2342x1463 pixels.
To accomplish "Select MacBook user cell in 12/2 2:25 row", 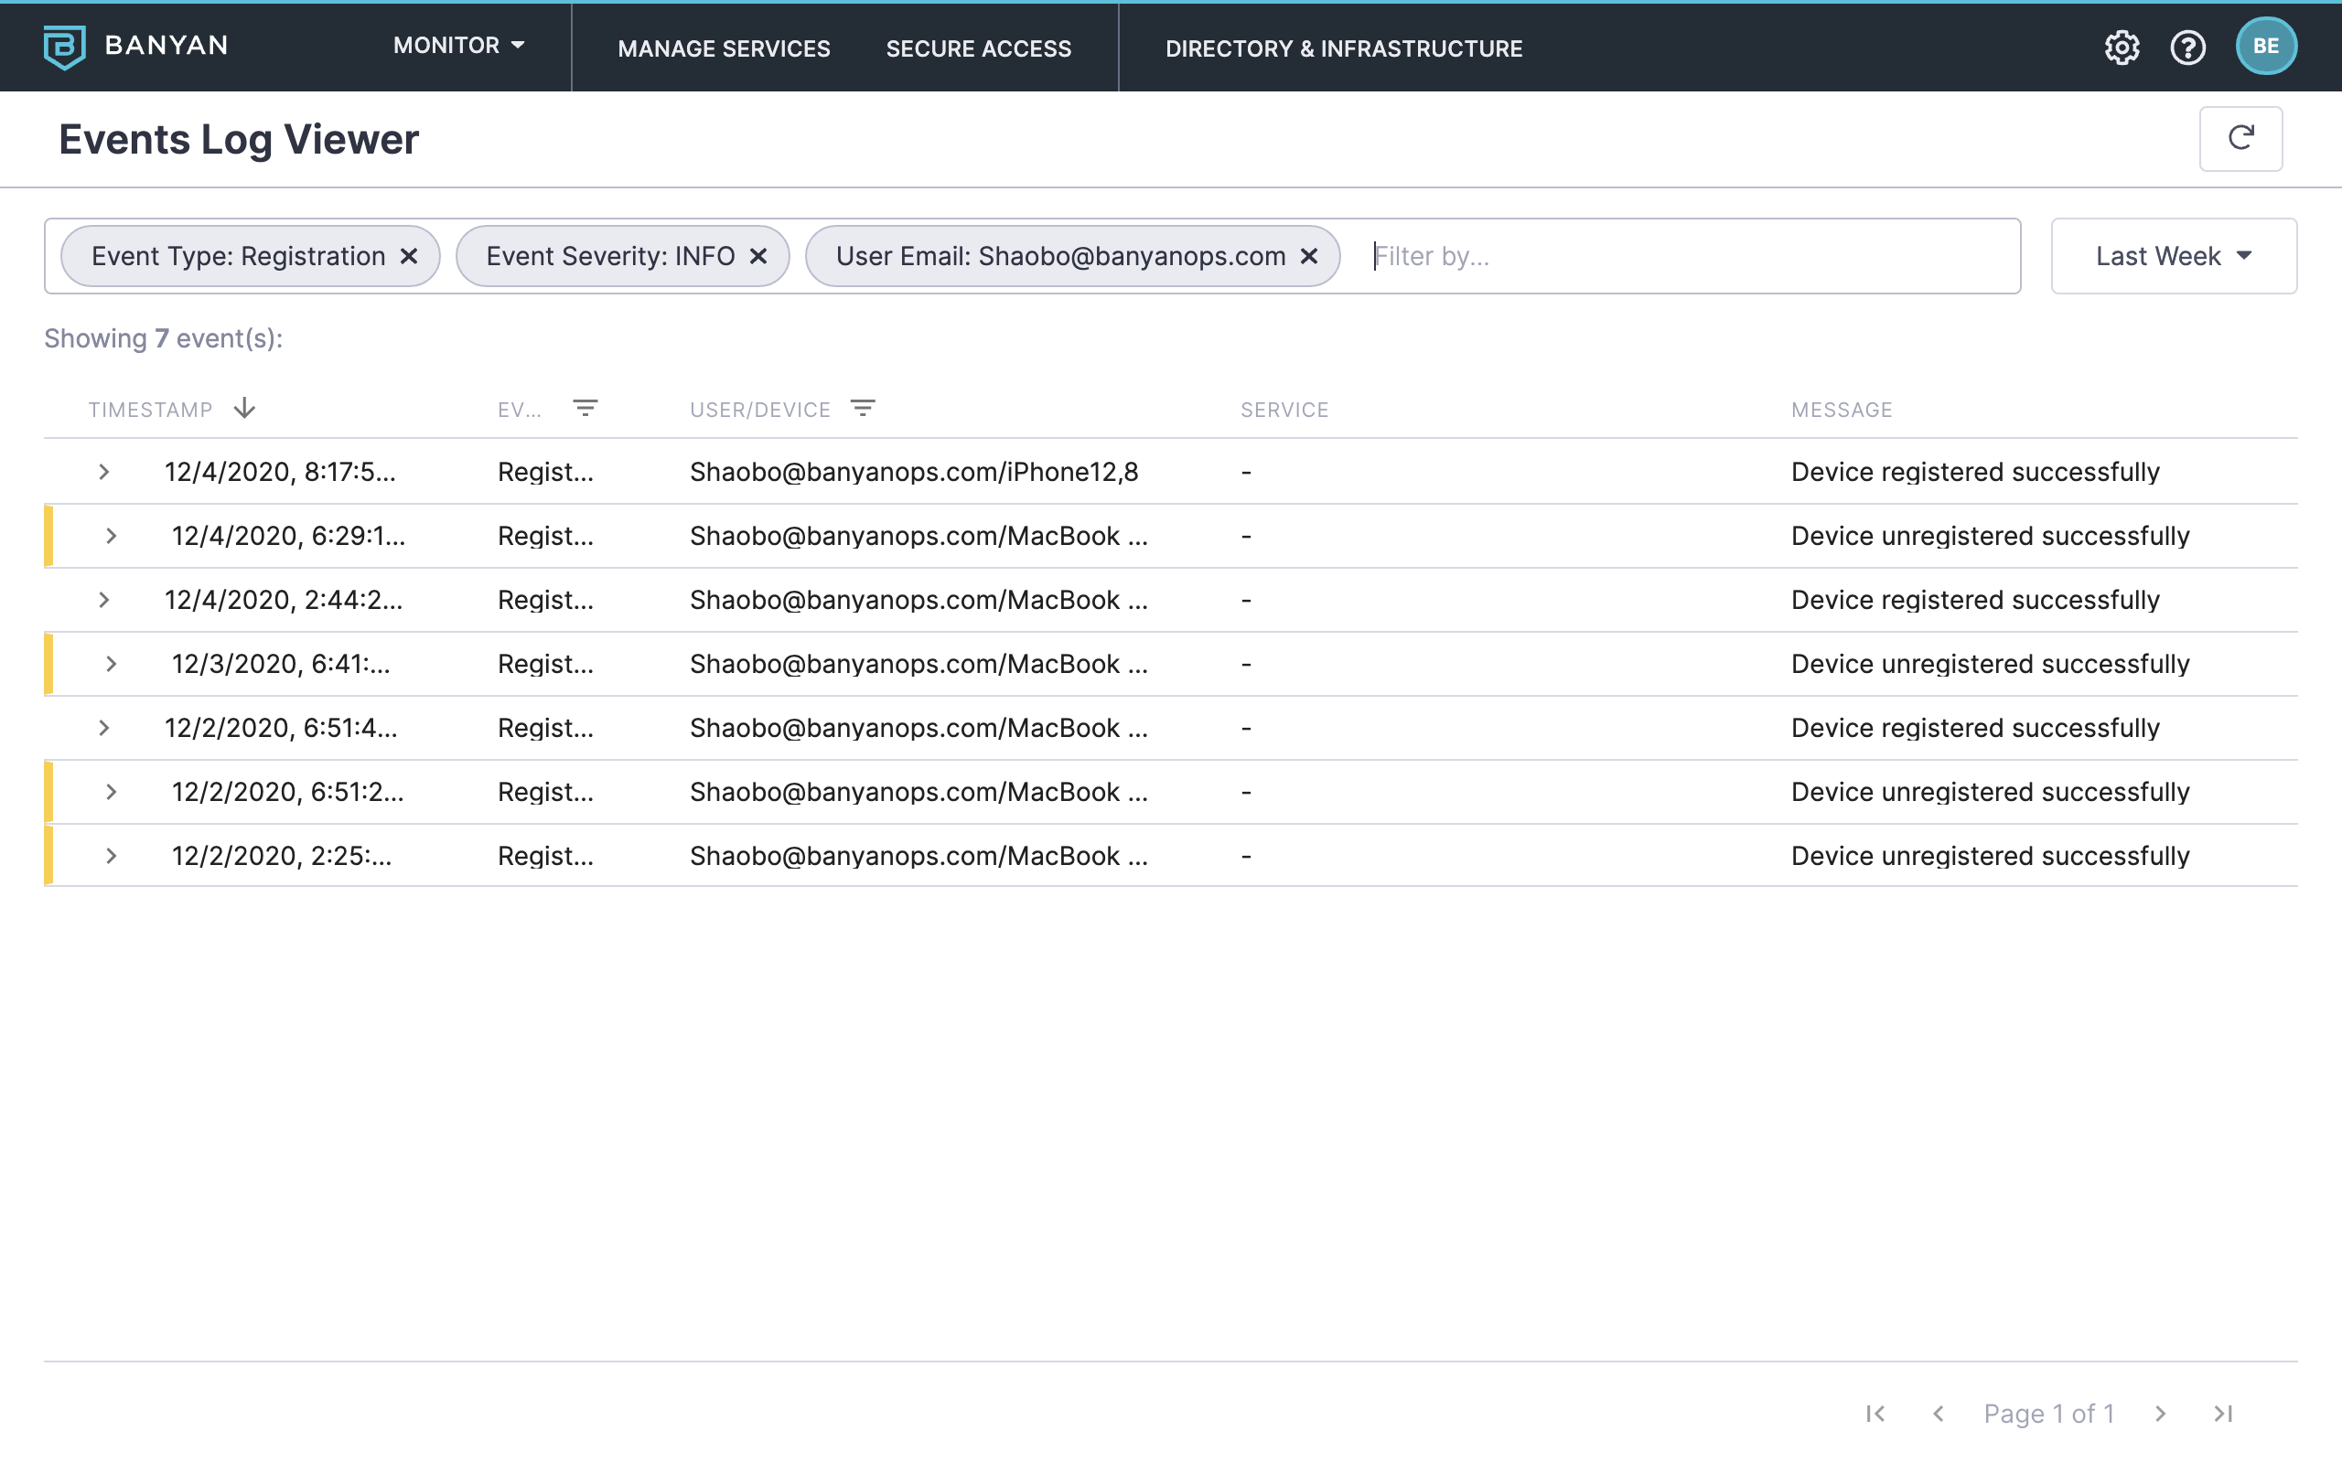I will [919, 855].
